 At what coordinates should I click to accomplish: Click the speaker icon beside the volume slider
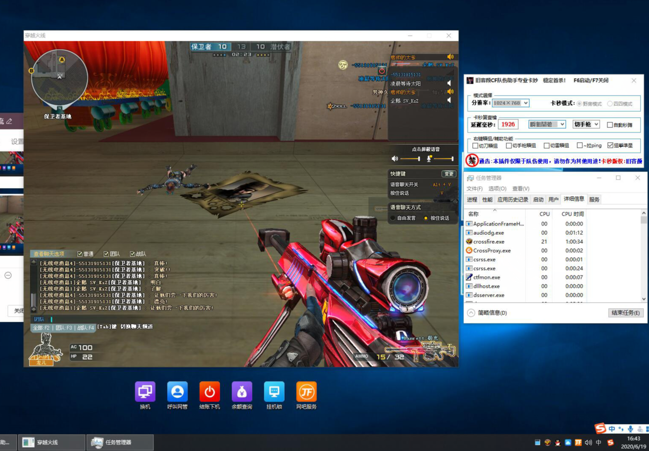[x=395, y=158]
